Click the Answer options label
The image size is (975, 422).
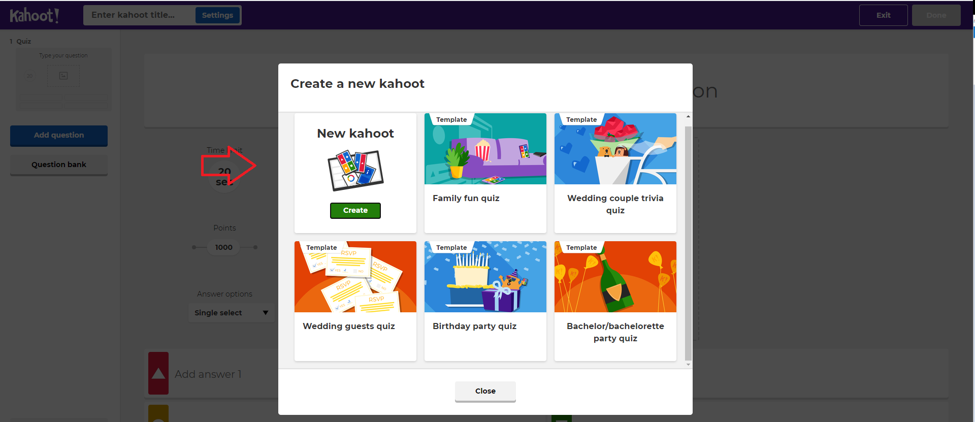[224, 294]
